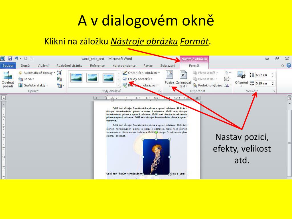The height and width of the screenshot is (219, 292).
Task: Expand the Grafické efekty dropdown
Action: (47, 85)
